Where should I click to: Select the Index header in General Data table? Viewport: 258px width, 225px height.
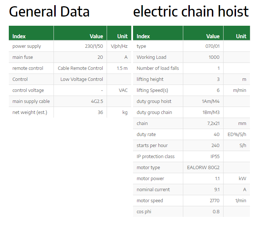(19, 36)
